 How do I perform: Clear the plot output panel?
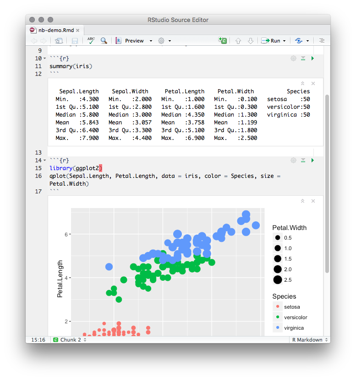point(313,201)
